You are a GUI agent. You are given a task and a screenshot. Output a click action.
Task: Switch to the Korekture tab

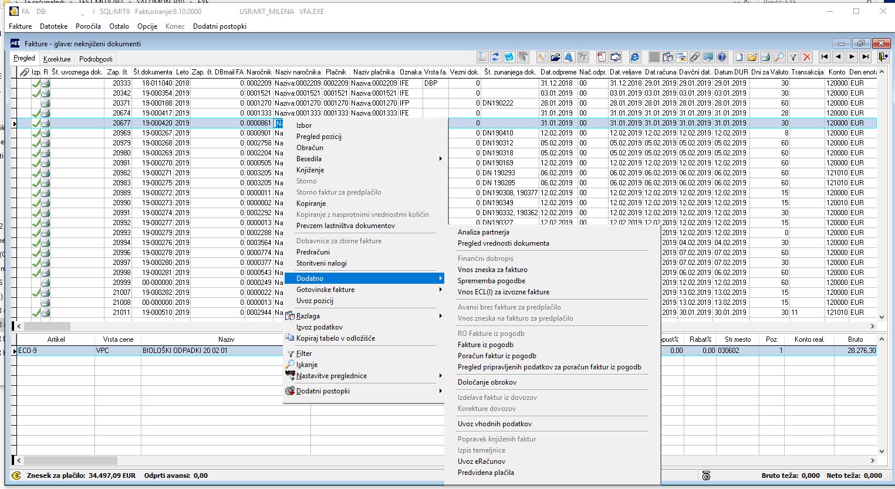point(57,59)
